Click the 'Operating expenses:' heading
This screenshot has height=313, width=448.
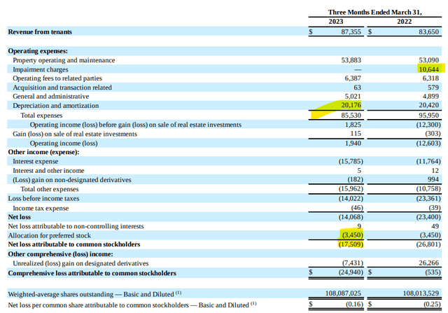(38, 51)
